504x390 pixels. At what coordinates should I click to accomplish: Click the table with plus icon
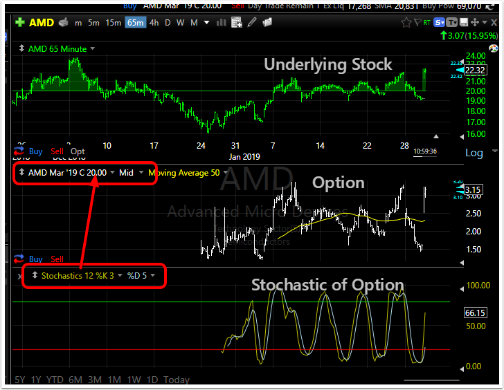(237, 22)
